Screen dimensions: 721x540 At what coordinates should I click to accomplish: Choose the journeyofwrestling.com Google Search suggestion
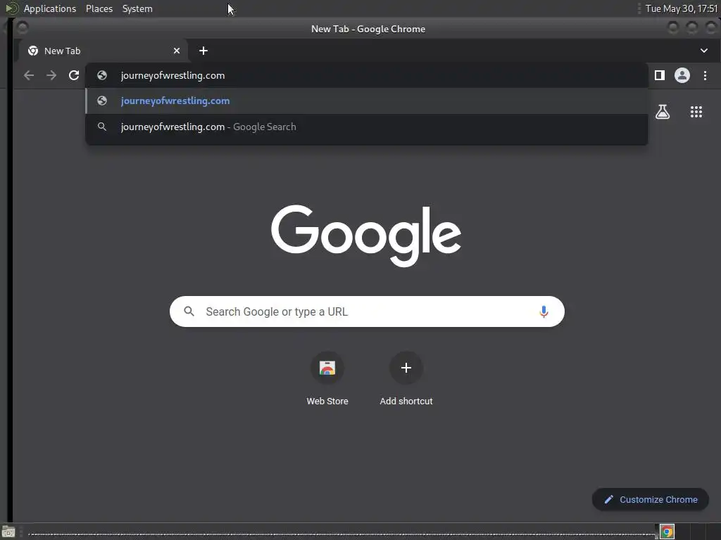(367, 127)
